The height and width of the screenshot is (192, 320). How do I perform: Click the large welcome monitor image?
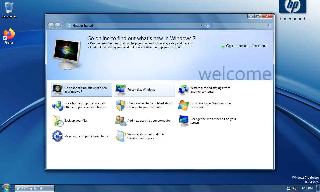67,54
